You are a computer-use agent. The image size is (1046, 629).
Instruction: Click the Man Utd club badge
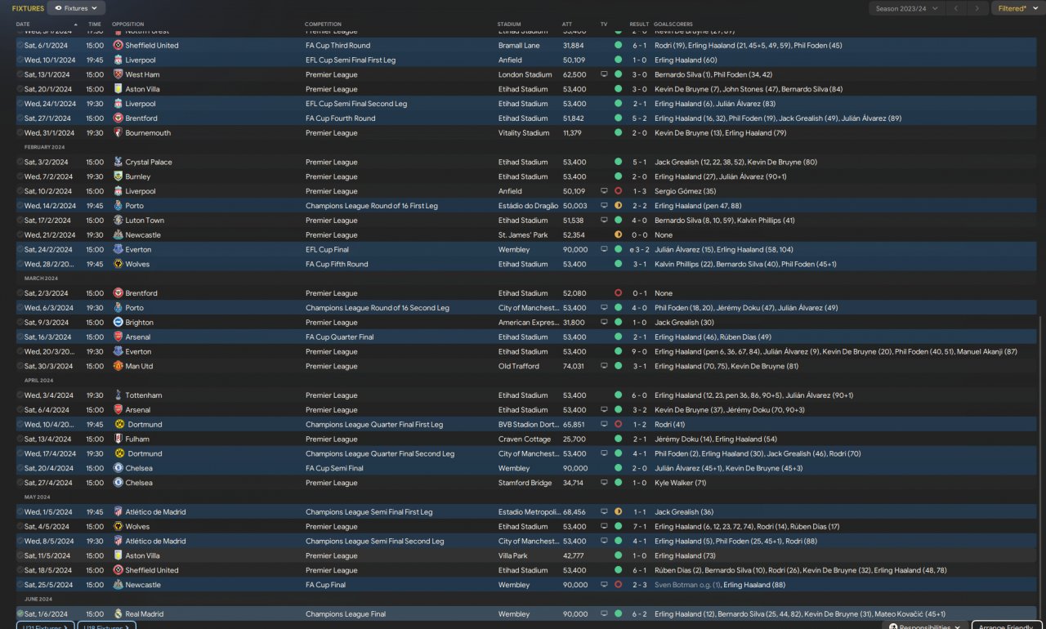click(x=118, y=367)
